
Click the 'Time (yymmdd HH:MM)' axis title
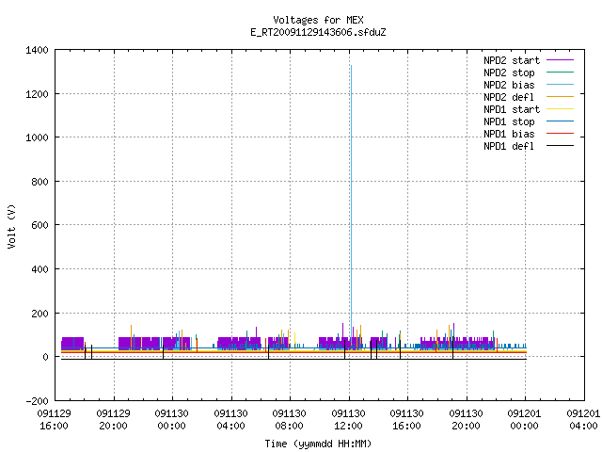(318, 444)
